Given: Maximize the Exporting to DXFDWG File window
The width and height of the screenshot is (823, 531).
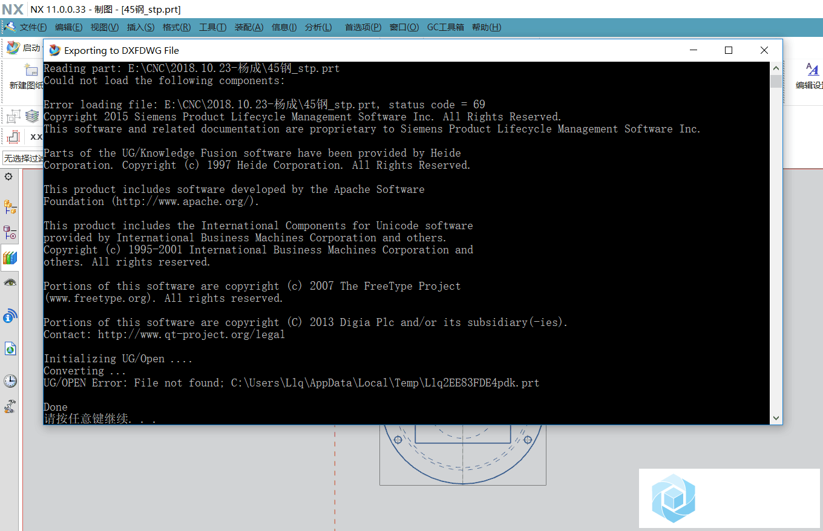Looking at the screenshot, I should click(729, 50).
